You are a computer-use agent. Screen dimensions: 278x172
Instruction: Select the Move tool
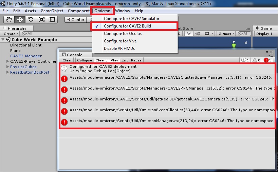click(20, 19)
